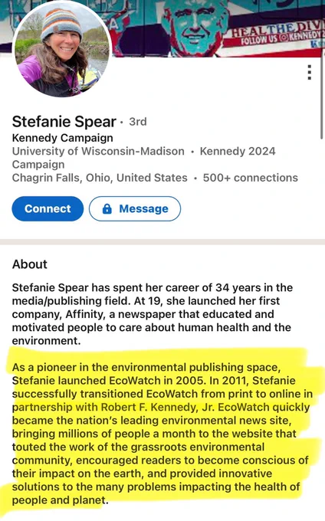Viewport: 325px width, 521px height.
Task: Open Stefanie Spear's profile photo
Action: (62, 49)
